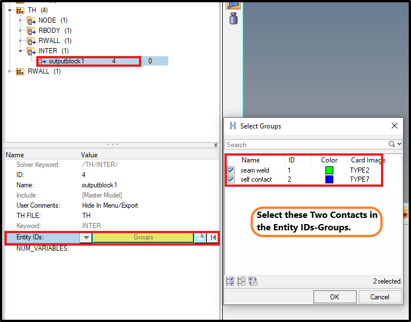This screenshot has height=322, width=411.
Task: Click the green color swatch of seam weld
Action: [x=329, y=170]
